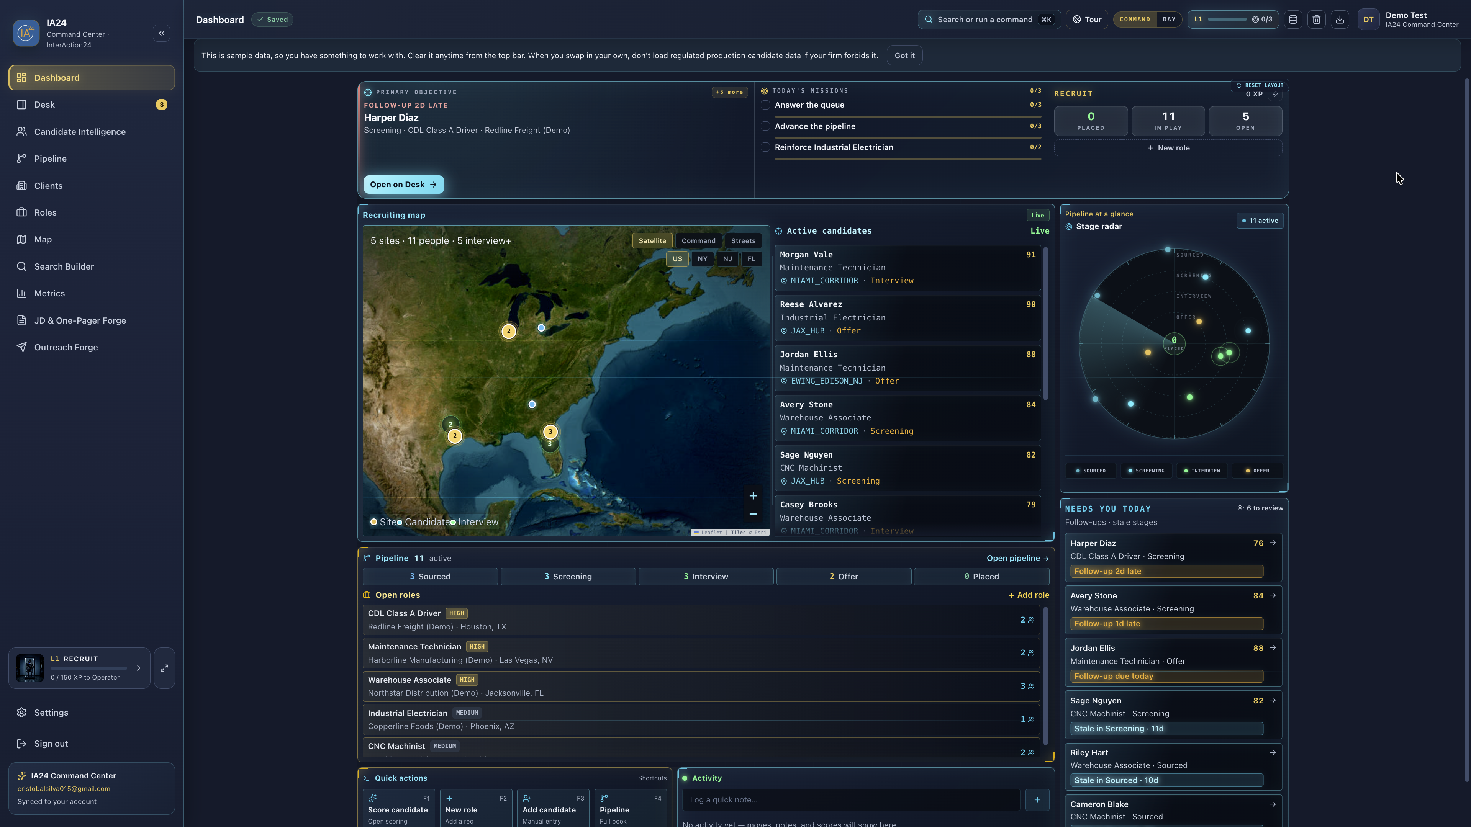Expand the L1 Recruit level chevron
This screenshot has height=827, width=1471.
tap(139, 668)
